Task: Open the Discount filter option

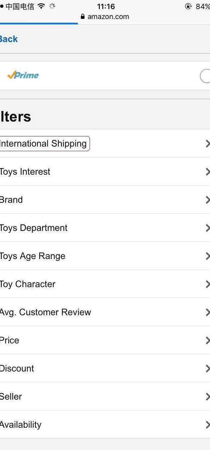Action: [105, 368]
